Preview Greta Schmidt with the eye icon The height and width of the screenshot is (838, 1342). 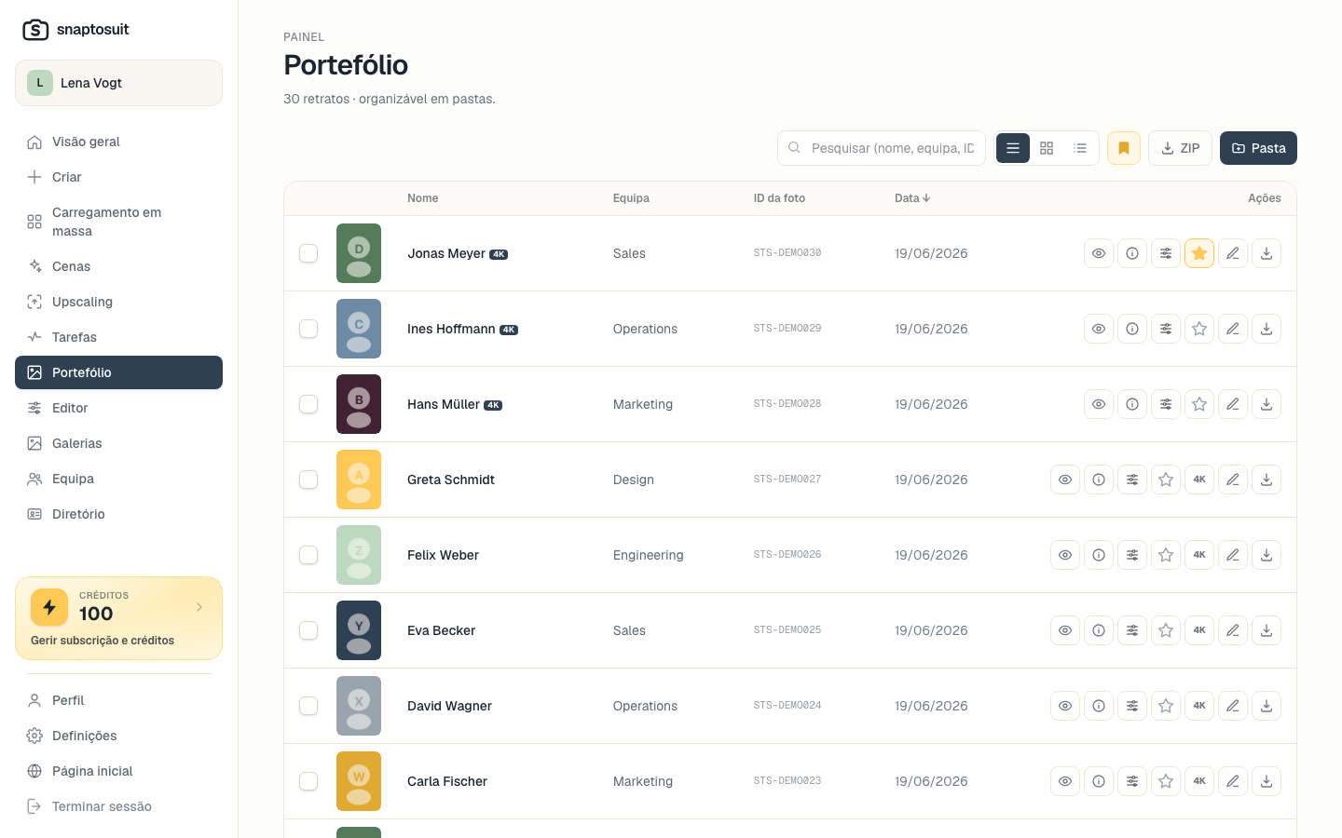click(x=1065, y=480)
